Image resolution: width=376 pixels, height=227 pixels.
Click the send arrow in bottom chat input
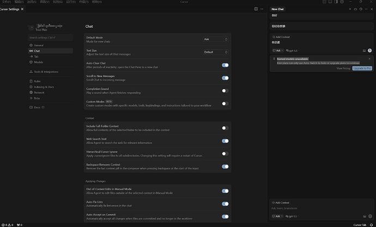tap(370, 216)
